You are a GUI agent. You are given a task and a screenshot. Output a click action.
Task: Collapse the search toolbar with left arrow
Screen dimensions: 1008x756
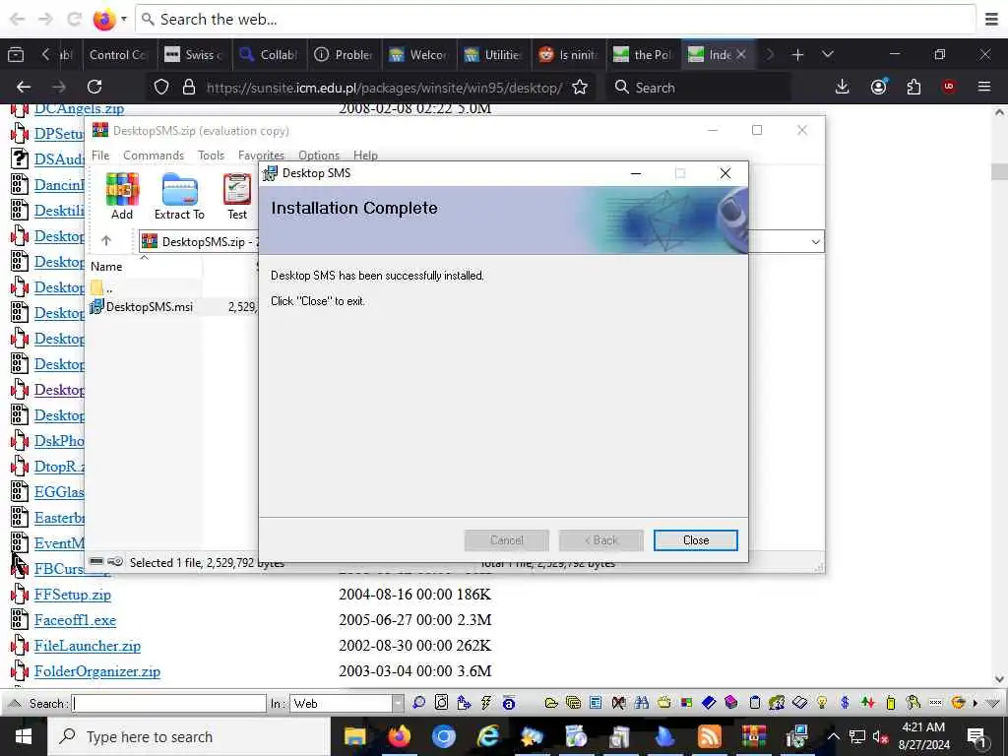click(x=16, y=703)
